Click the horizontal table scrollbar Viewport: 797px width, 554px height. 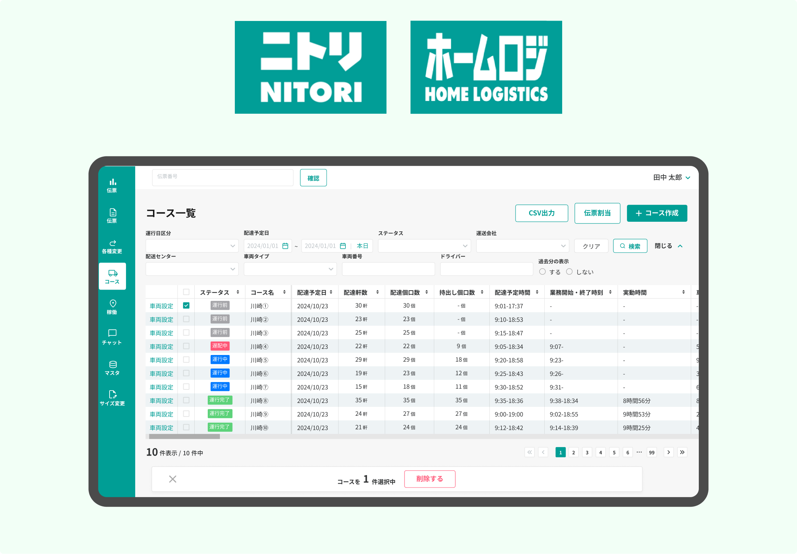coord(184,436)
